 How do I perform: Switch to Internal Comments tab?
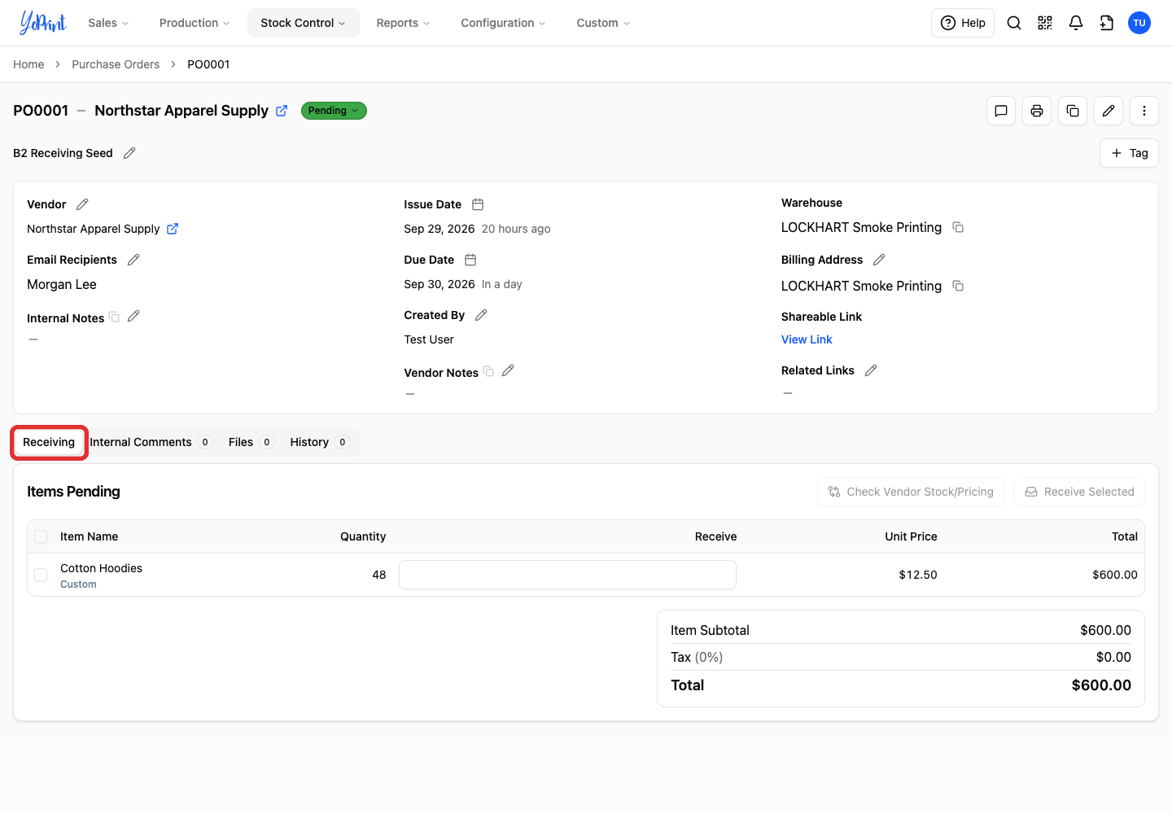(x=151, y=442)
